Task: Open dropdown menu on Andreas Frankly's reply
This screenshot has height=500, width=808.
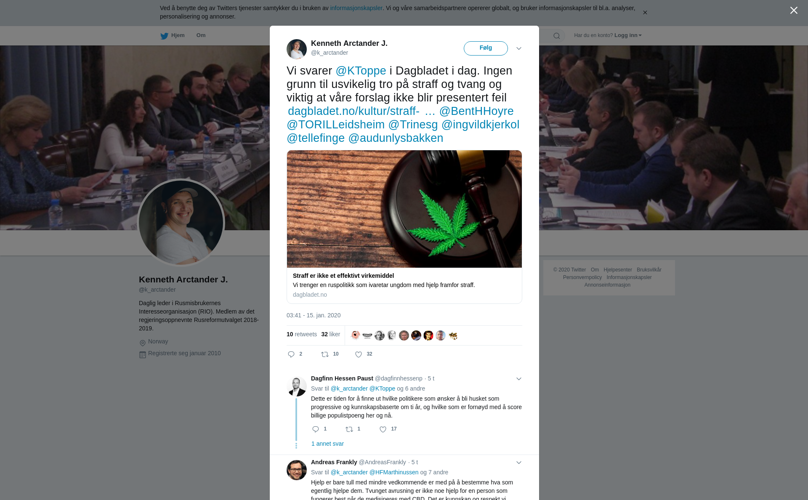Action: [519, 463]
